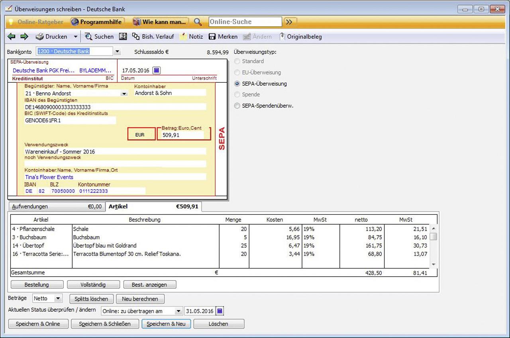The width and height of the screenshot is (510, 338).
Task: Switch to the Aufwendungen tab
Action: 56,207
